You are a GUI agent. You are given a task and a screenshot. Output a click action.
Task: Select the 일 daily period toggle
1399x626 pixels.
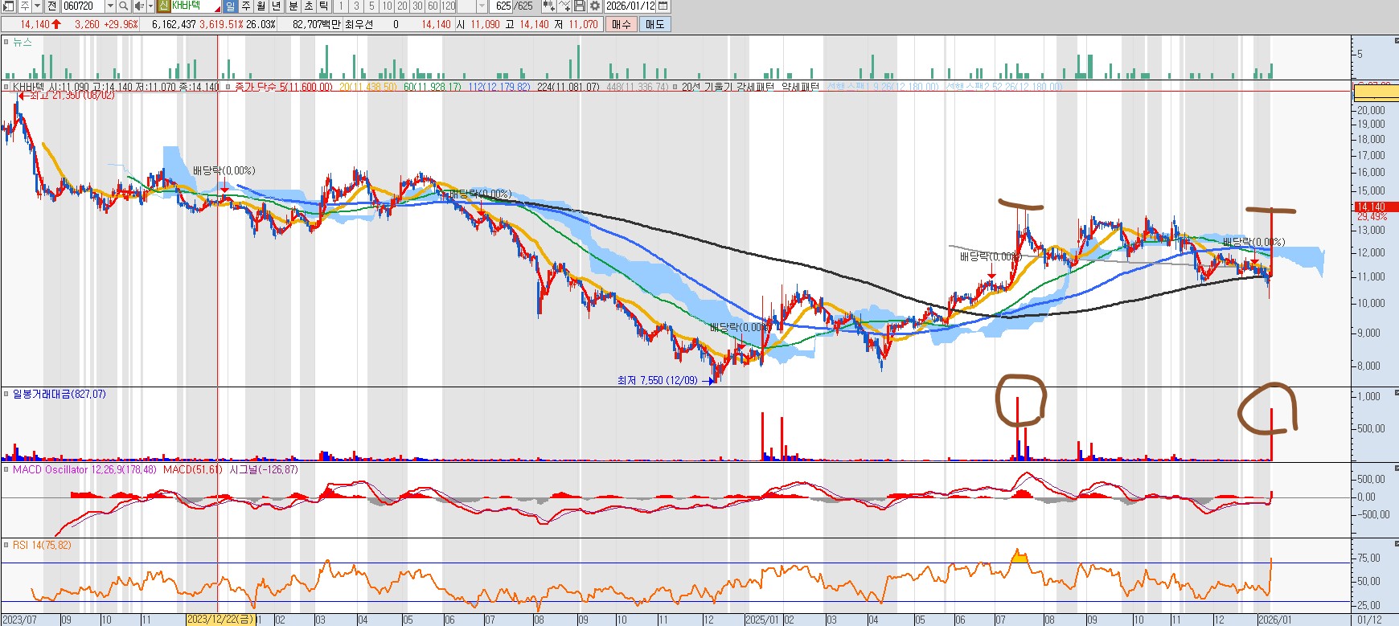230,6
